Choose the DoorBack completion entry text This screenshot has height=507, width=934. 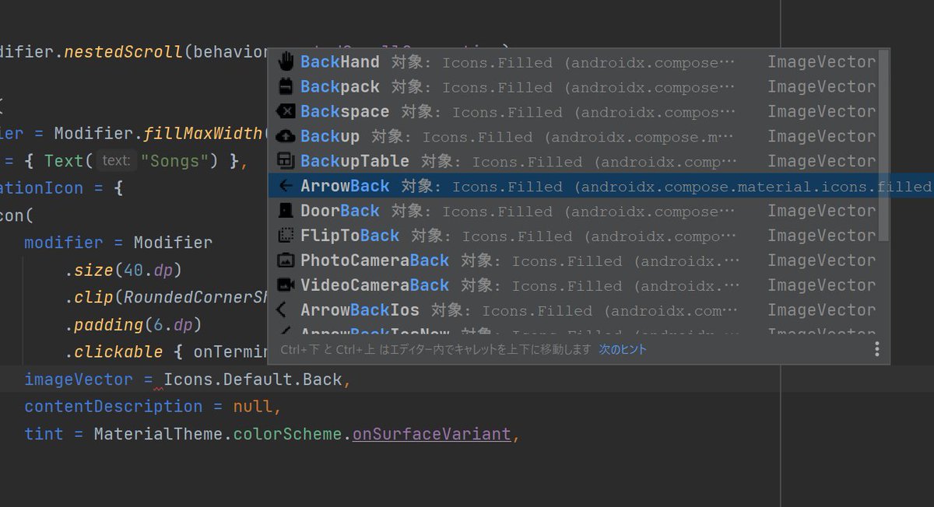(x=340, y=212)
